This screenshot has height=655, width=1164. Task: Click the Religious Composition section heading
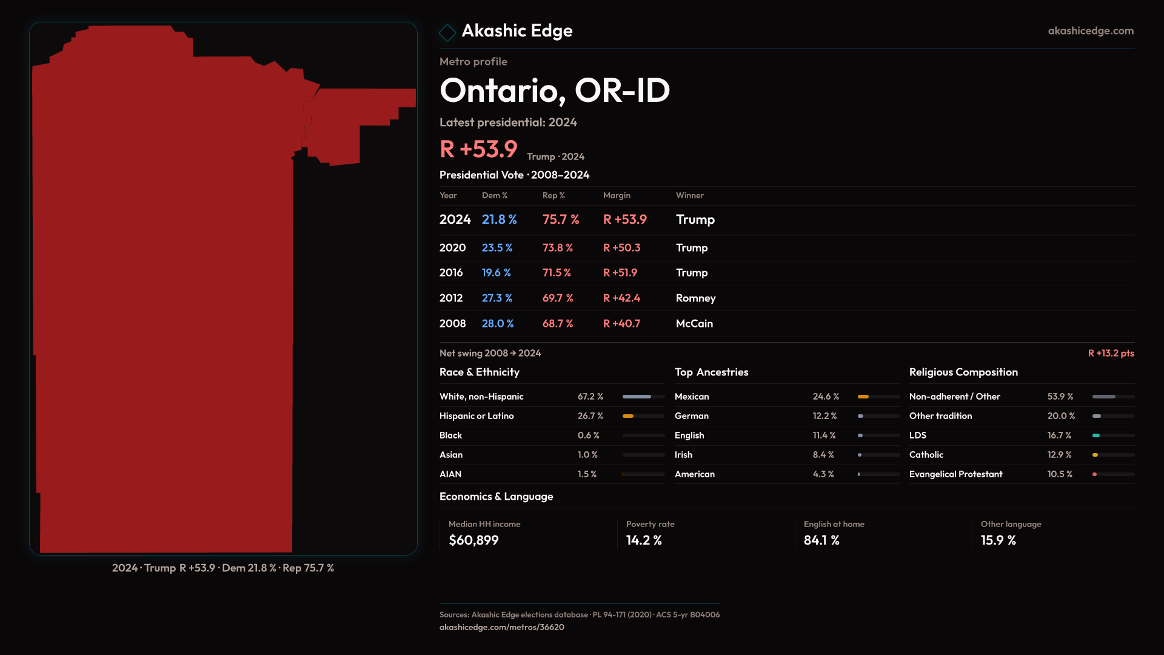pos(963,372)
